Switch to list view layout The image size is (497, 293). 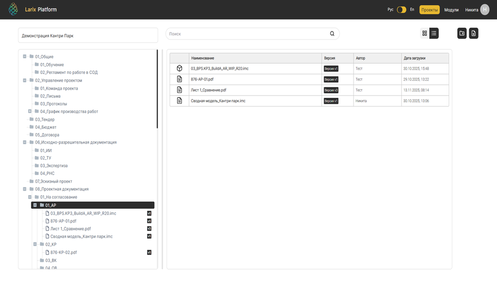tap(434, 34)
